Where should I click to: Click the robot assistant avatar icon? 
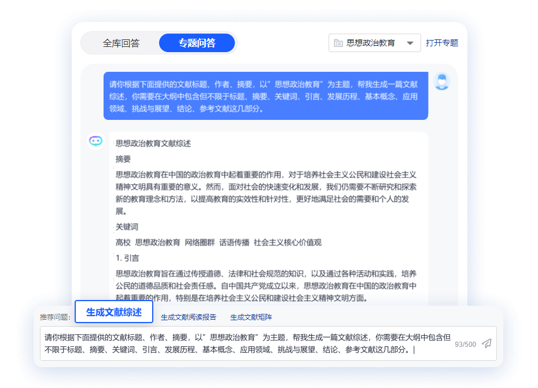click(95, 140)
